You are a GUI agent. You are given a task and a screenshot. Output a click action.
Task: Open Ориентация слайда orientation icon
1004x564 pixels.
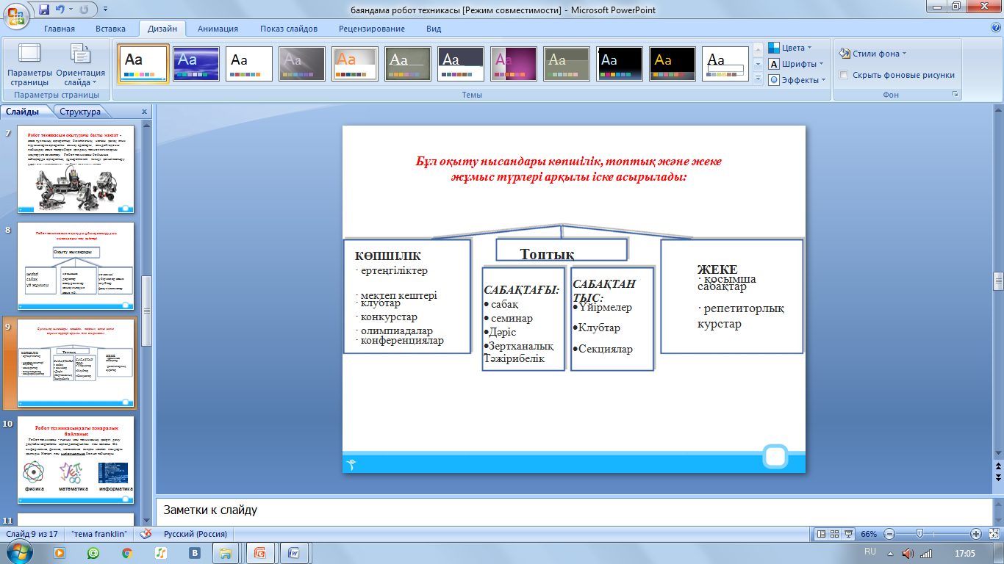coord(80,65)
